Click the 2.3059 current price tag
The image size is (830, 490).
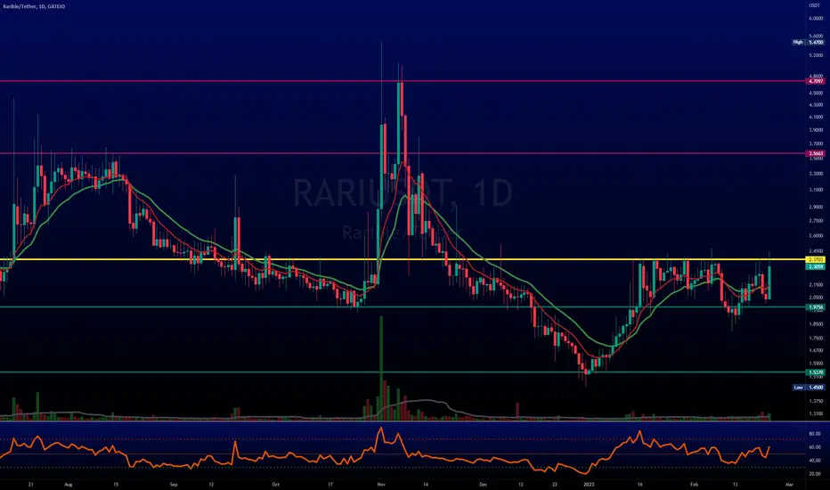click(x=815, y=266)
